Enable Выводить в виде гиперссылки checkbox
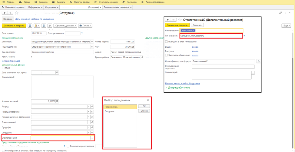Image resolution: width=295 pixels, height=152 pixels. (x=166, y=42)
